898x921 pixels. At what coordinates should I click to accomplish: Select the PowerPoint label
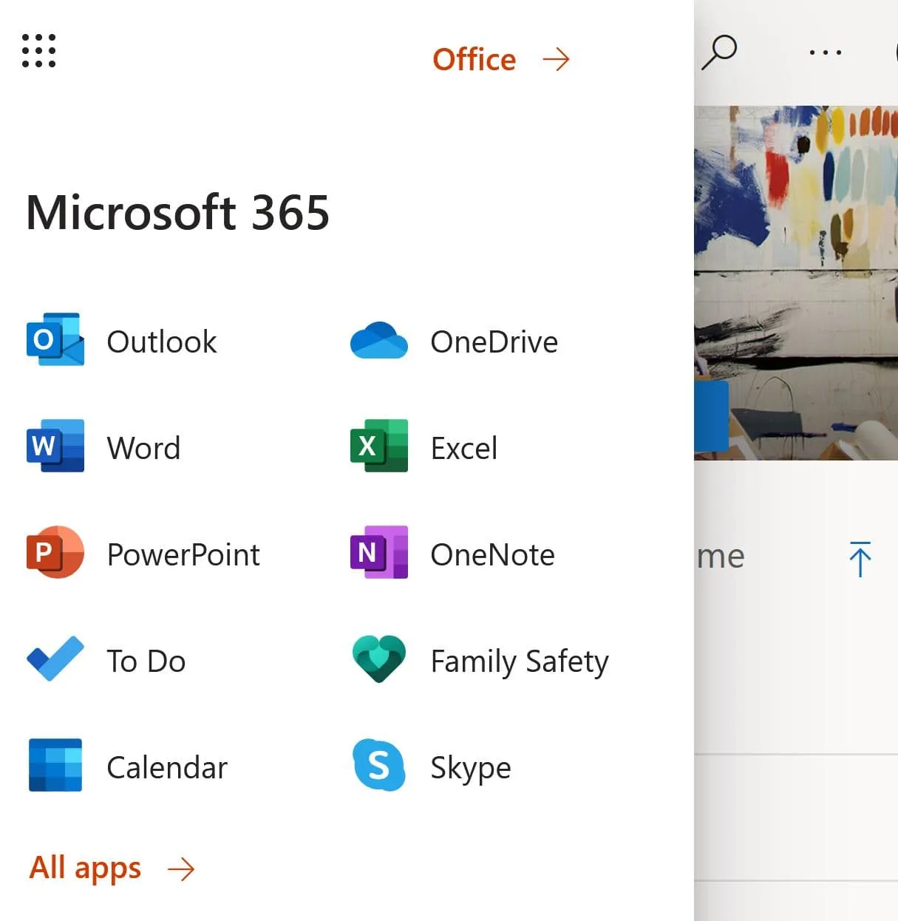[x=184, y=555]
